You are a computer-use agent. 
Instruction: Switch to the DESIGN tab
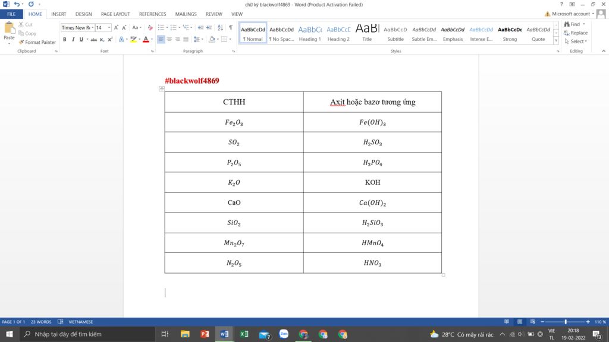83,14
